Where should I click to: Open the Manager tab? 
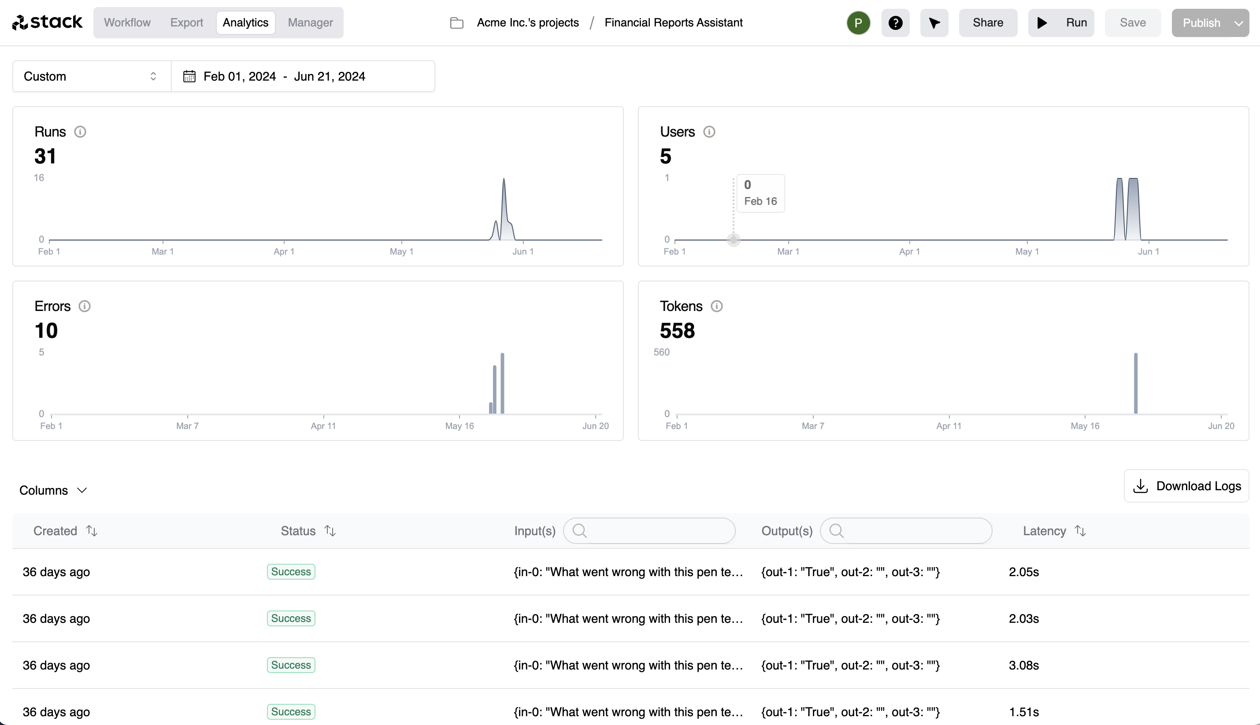click(310, 22)
